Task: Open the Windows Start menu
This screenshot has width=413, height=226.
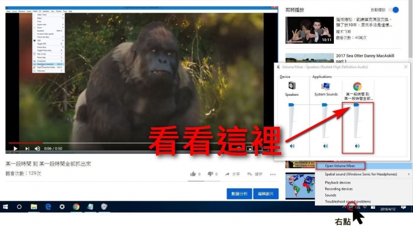Action: click(x=5, y=207)
